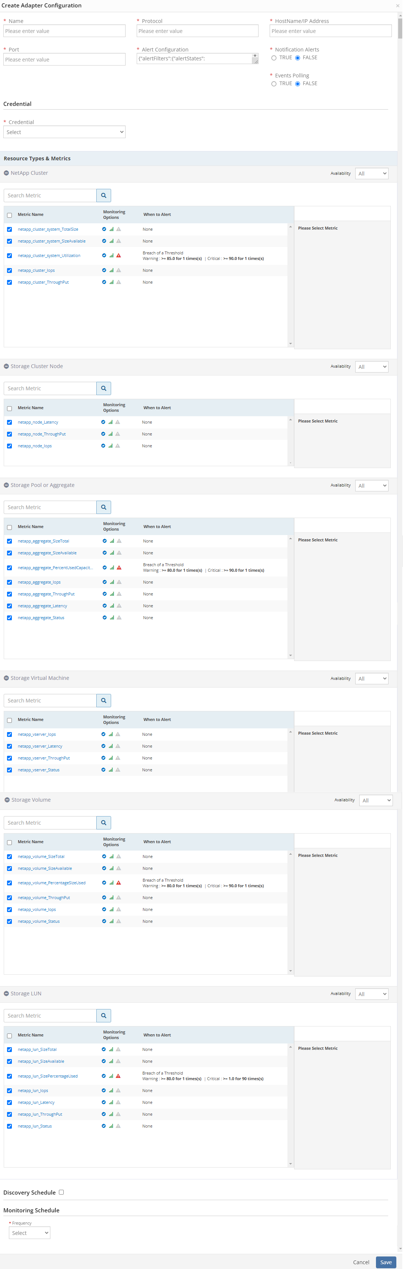Enable the Discovery Schedule checkbox
403x1269 pixels.
pos(61,1192)
